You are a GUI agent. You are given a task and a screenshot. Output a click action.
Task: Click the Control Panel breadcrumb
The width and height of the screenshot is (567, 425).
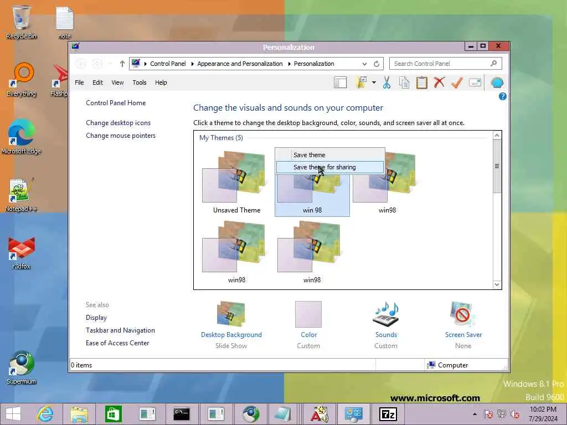(168, 64)
